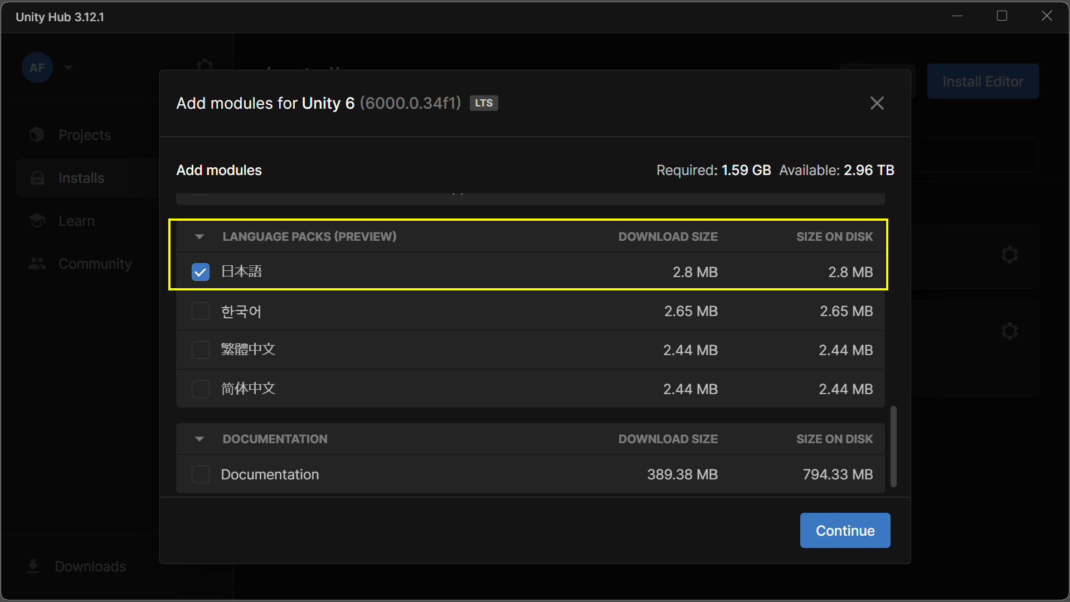Click the lower install gear settings icon
This screenshot has width=1070, height=602.
tap(1009, 331)
